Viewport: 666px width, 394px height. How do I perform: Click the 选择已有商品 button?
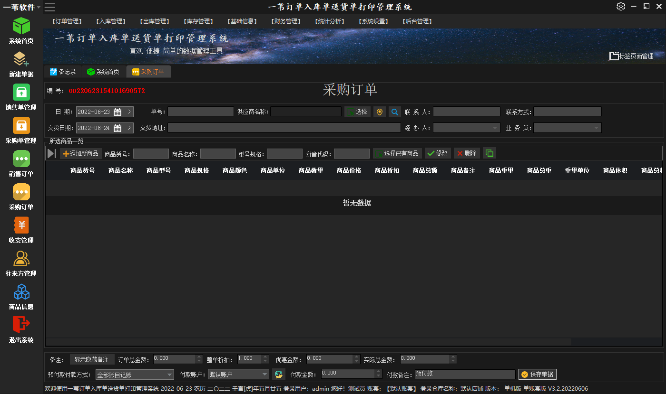click(x=397, y=153)
